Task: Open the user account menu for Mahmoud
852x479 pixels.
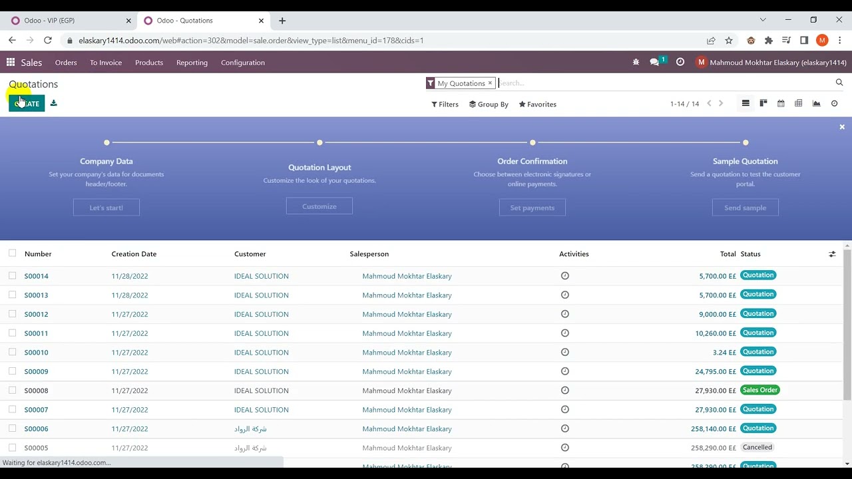Action: (771, 63)
